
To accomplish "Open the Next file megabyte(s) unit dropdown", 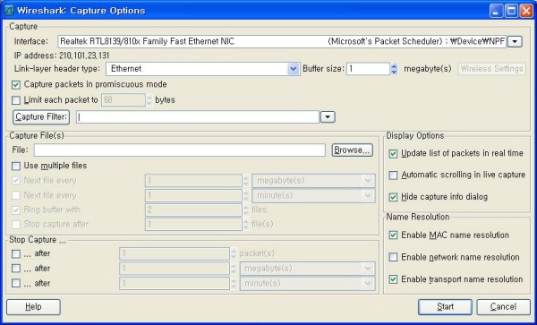I will [x=314, y=181].
